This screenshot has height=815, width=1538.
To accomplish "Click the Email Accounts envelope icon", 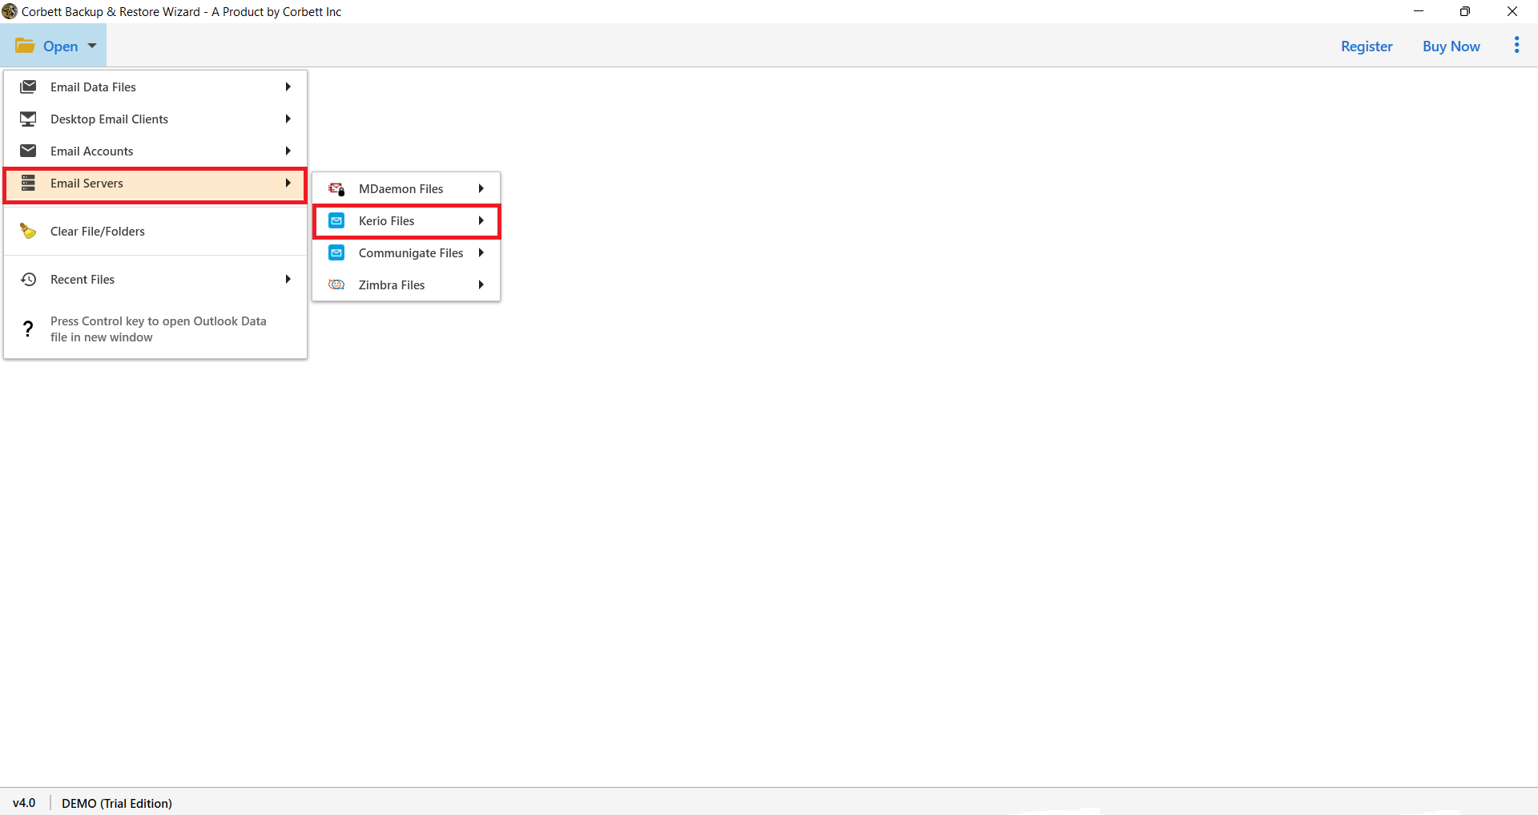I will (x=28, y=151).
